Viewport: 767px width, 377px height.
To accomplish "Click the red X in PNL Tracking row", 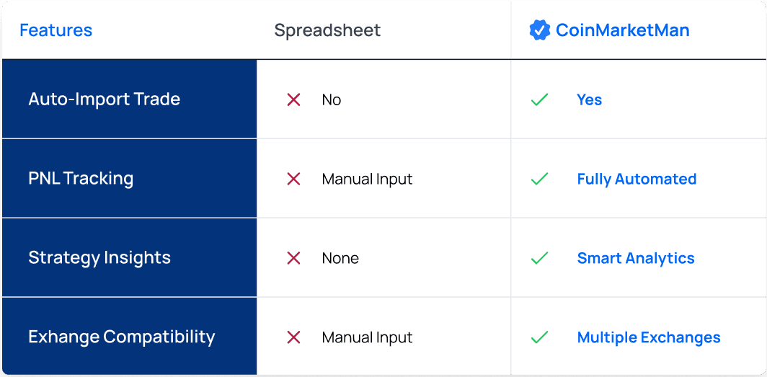I will (x=293, y=179).
